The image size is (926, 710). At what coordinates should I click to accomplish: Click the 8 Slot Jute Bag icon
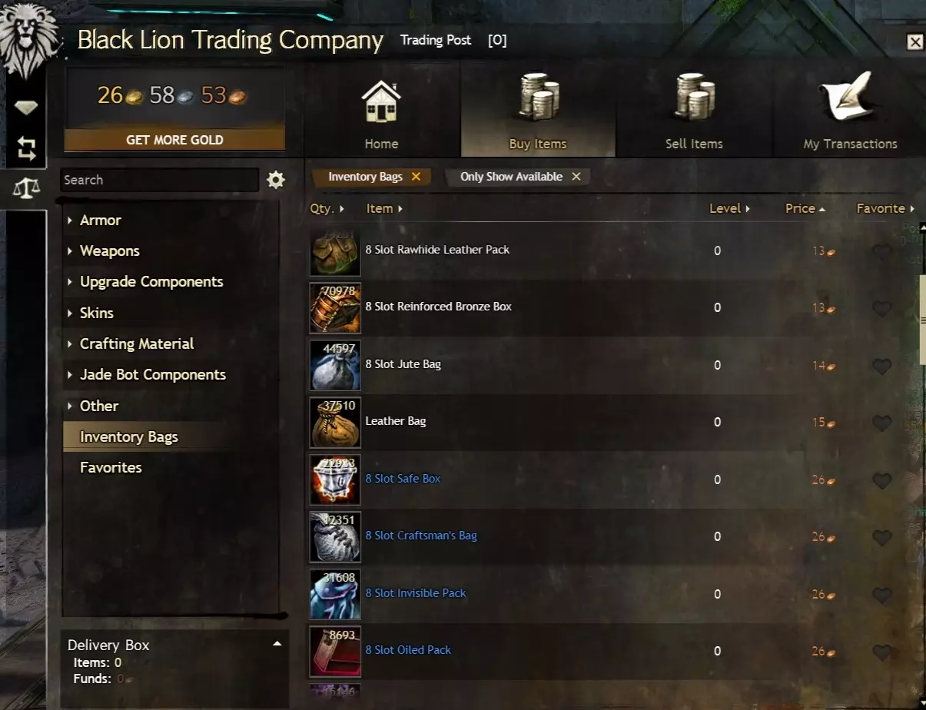(x=335, y=365)
